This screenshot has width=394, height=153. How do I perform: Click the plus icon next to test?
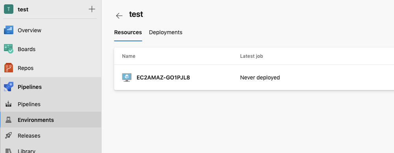[92, 9]
